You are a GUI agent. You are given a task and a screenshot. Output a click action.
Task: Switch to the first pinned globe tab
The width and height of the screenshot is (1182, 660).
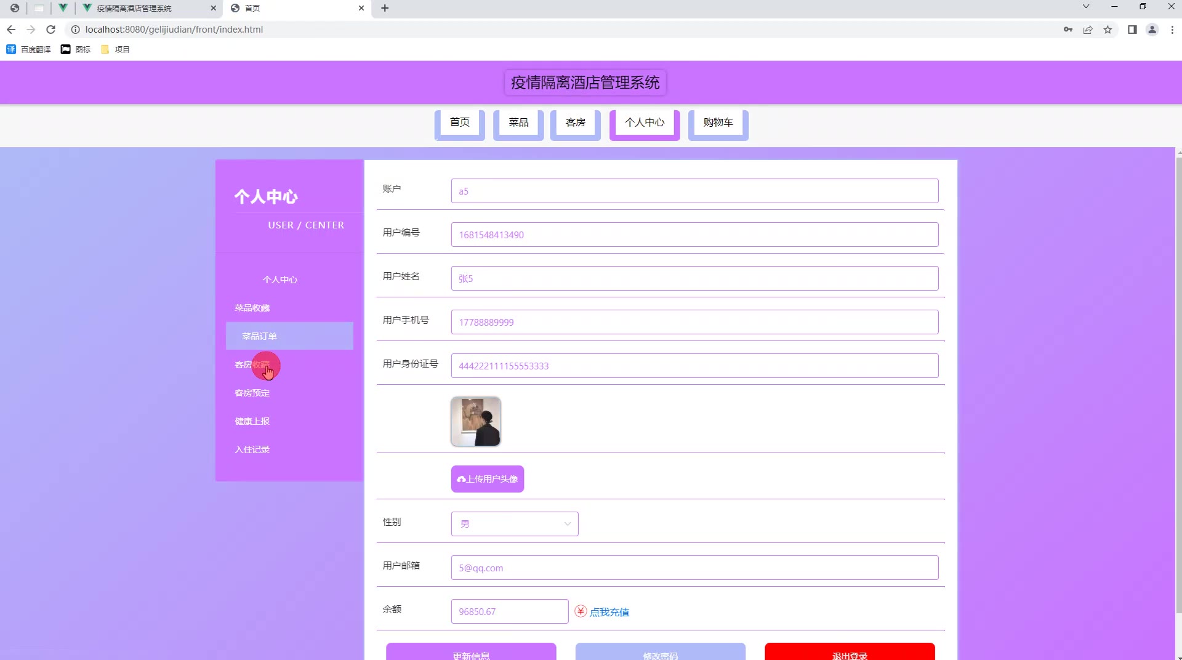15,8
